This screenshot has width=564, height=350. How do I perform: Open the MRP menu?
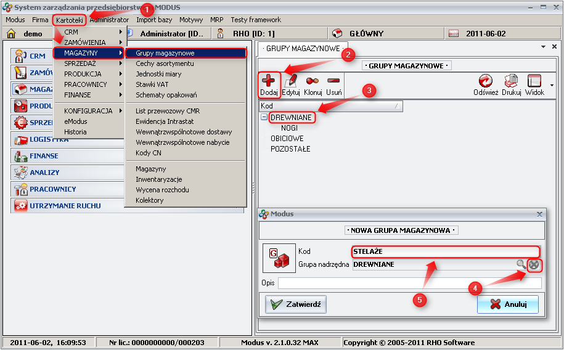216,20
